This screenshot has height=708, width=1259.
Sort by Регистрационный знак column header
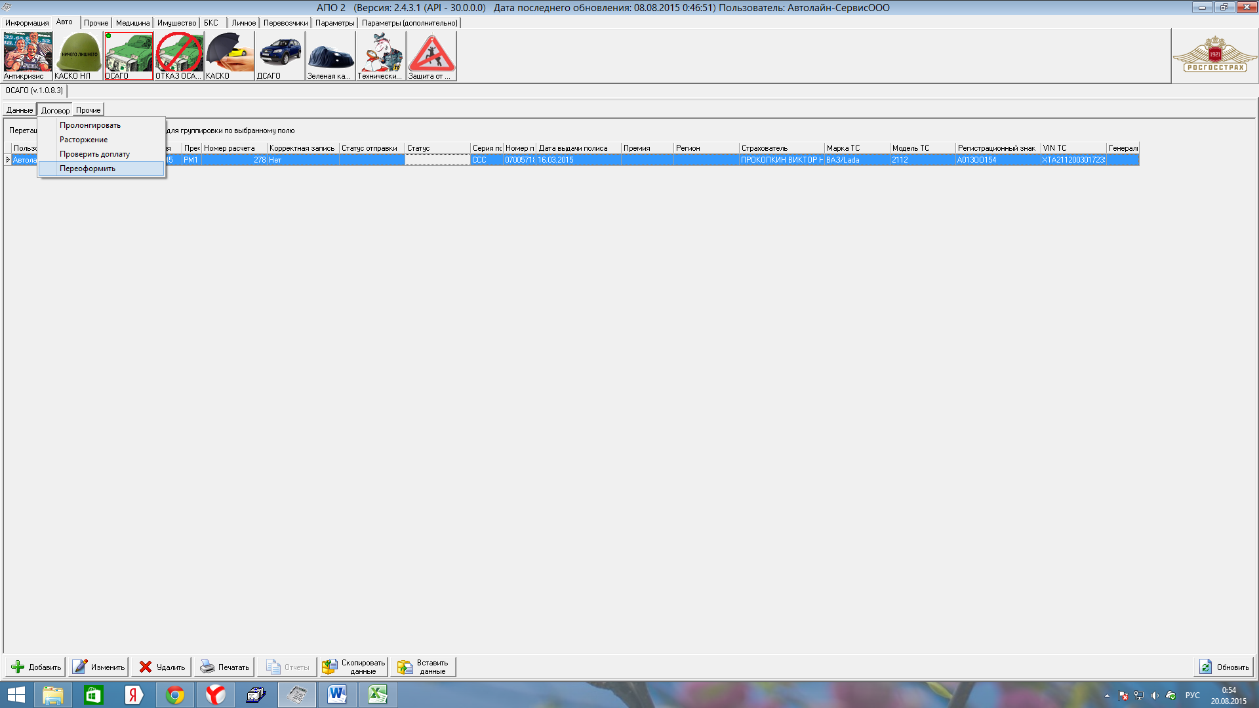coord(998,148)
